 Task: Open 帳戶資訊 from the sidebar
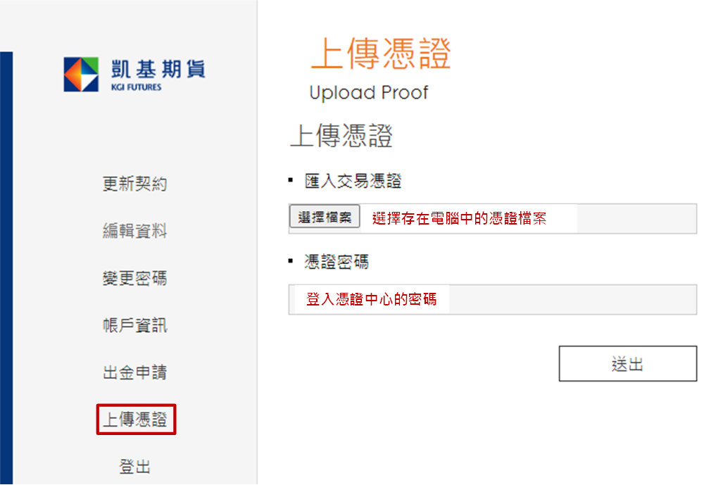coord(134,325)
